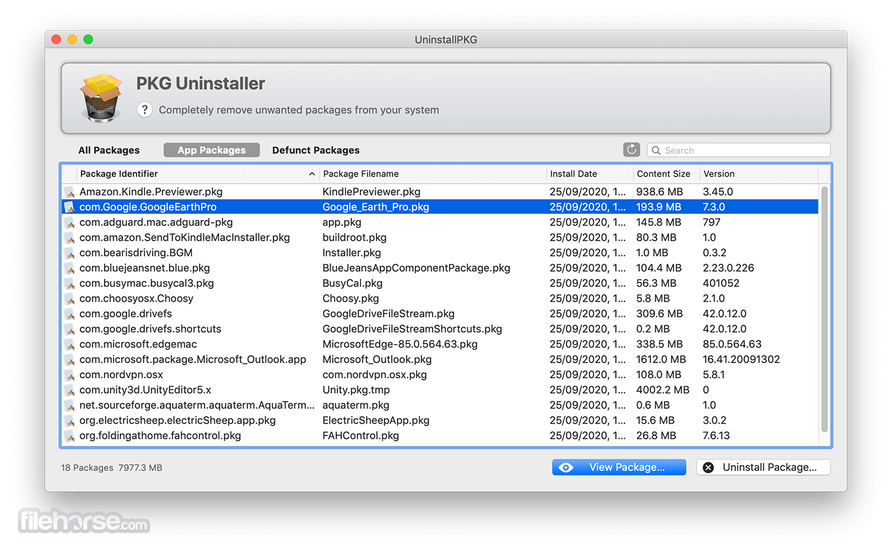Screen dimensions: 892x551
Task: Click the PKG Uninstaller trash box icon
Action: coord(101,98)
